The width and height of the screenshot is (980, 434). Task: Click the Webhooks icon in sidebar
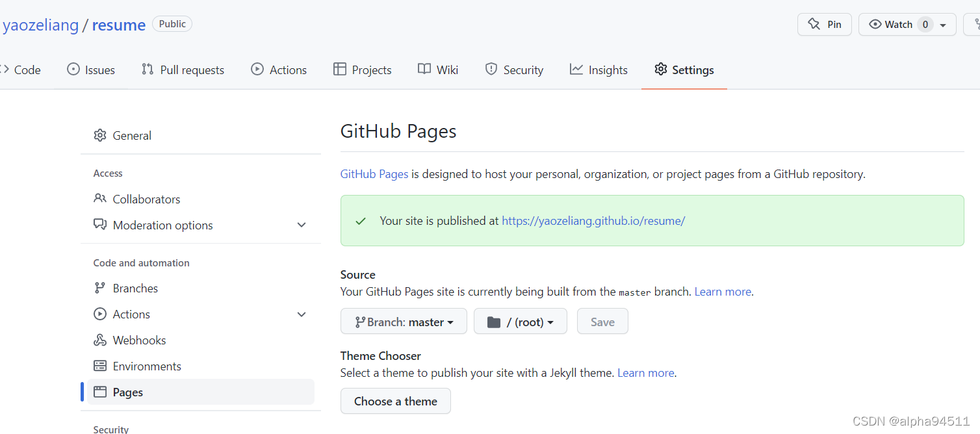coord(100,340)
